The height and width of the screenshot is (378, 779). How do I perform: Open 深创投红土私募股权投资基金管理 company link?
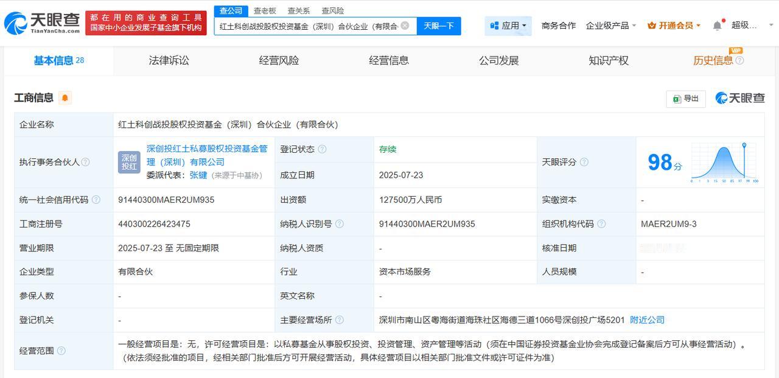tap(207, 155)
